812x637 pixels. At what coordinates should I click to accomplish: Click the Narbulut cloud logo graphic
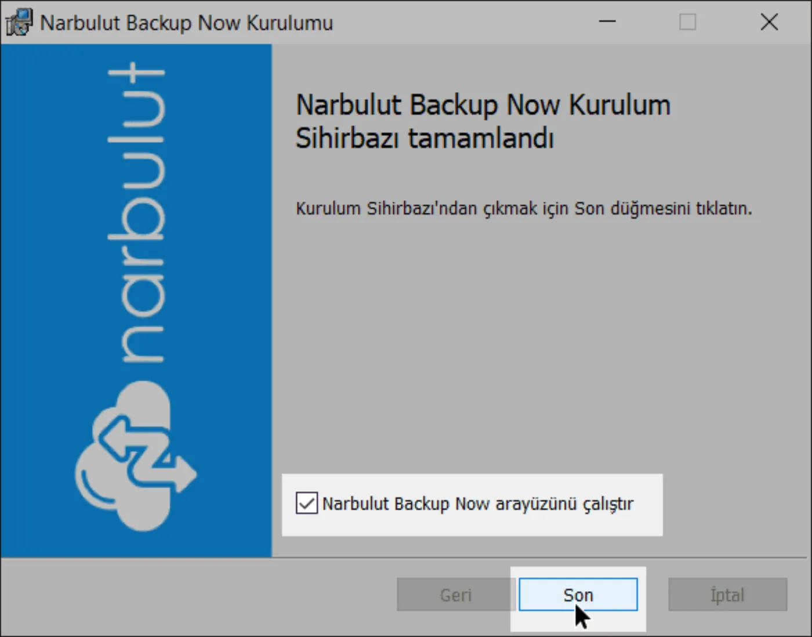(136, 456)
